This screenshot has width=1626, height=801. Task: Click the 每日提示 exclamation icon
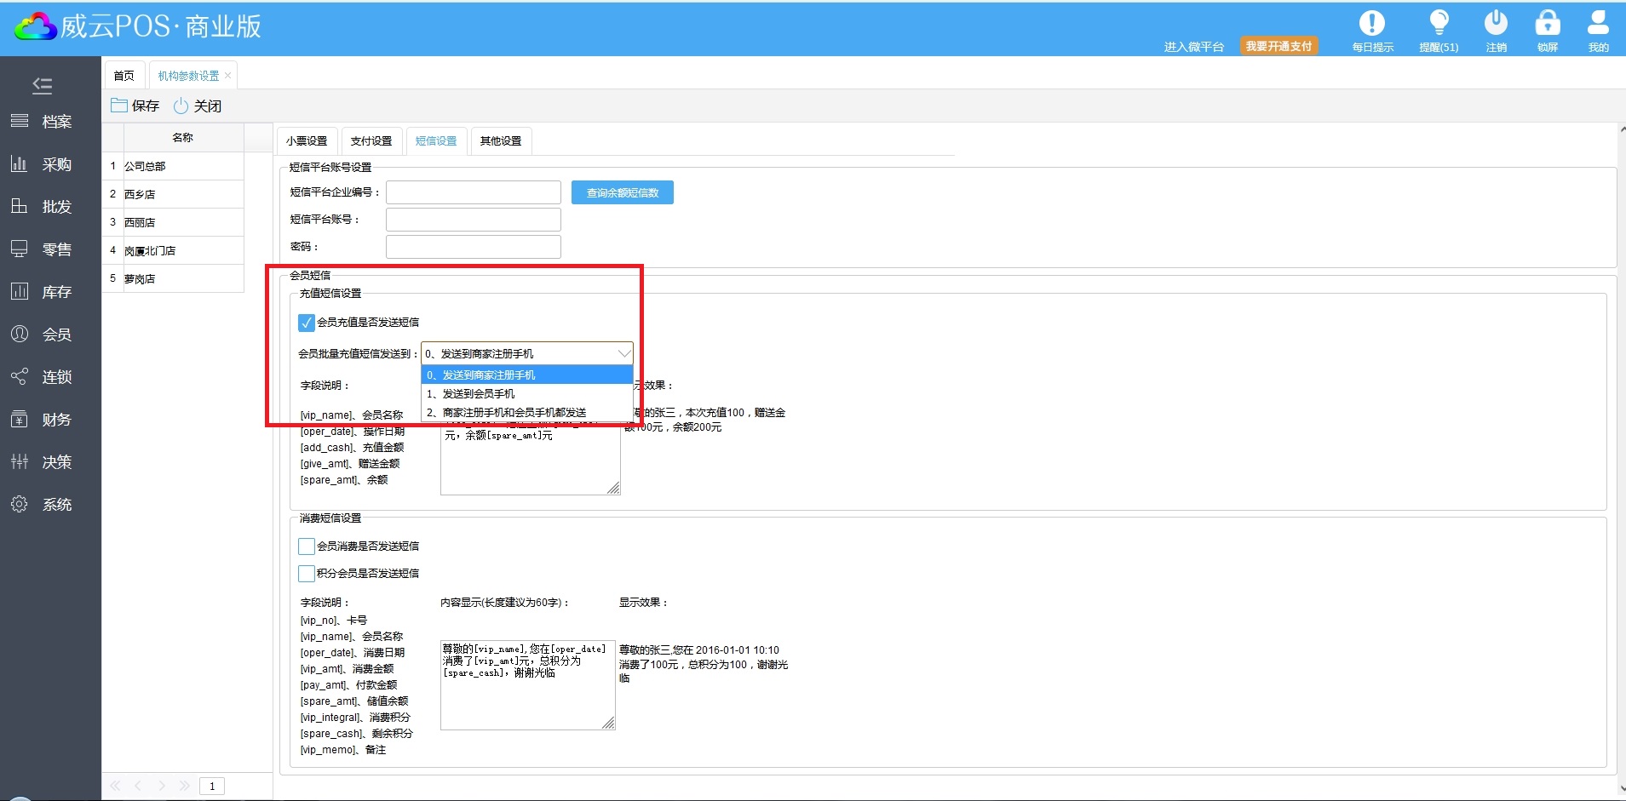(x=1371, y=24)
